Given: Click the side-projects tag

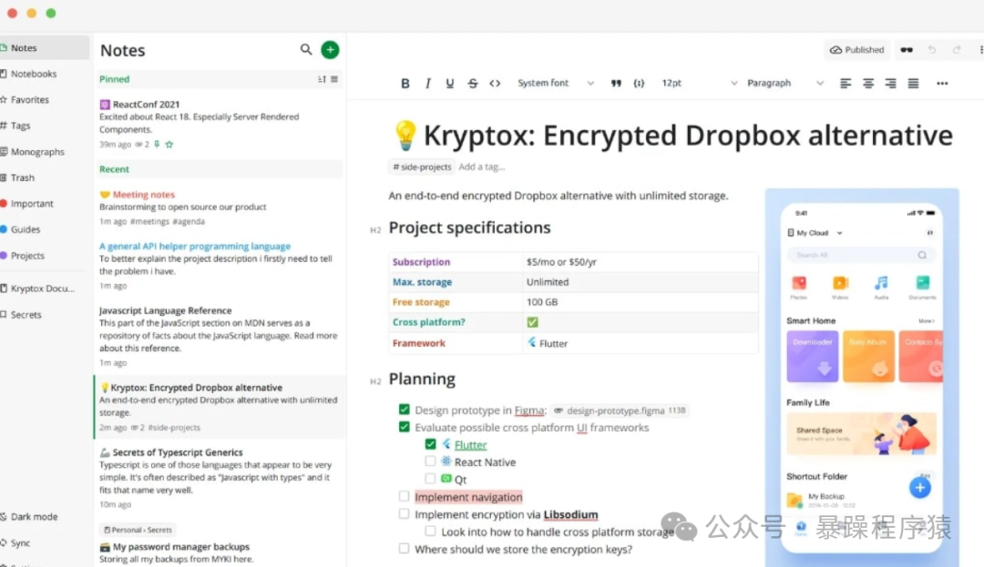Looking at the screenshot, I should (422, 167).
